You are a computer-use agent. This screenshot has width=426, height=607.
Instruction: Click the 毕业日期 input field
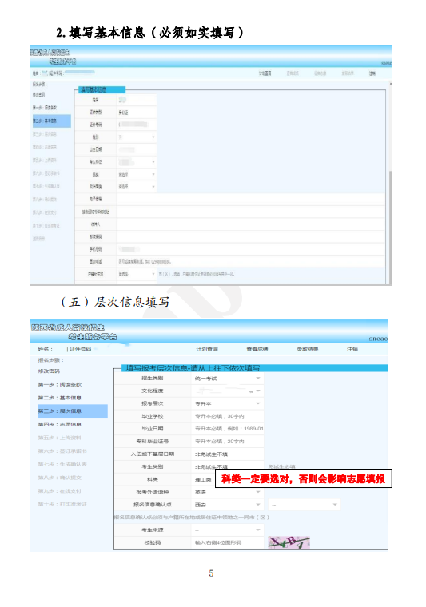coord(227,429)
